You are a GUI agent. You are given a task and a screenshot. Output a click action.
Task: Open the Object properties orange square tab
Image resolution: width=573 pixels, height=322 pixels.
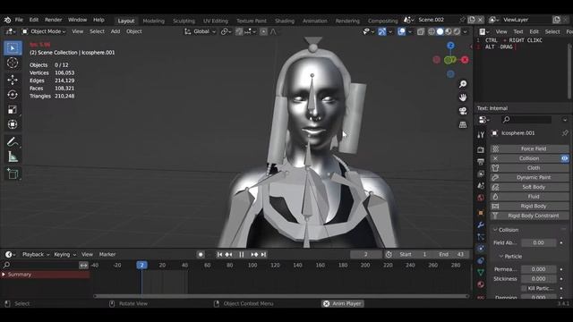pyautogui.click(x=481, y=213)
